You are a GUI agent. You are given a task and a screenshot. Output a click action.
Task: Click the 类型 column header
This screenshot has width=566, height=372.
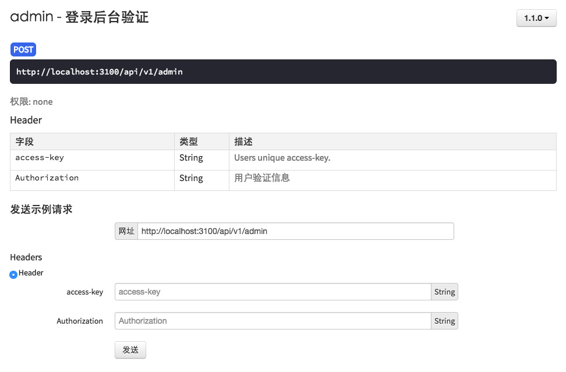point(189,141)
